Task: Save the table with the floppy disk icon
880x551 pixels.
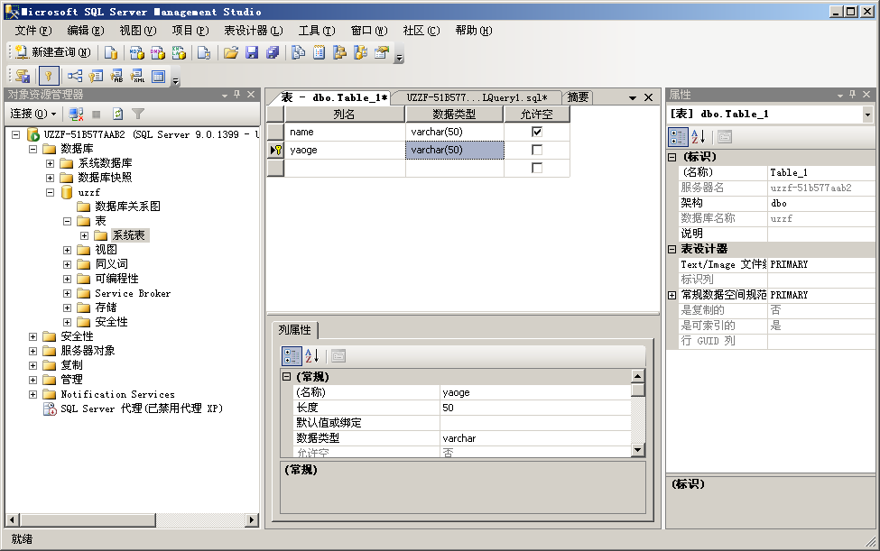Action: [252, 52]
